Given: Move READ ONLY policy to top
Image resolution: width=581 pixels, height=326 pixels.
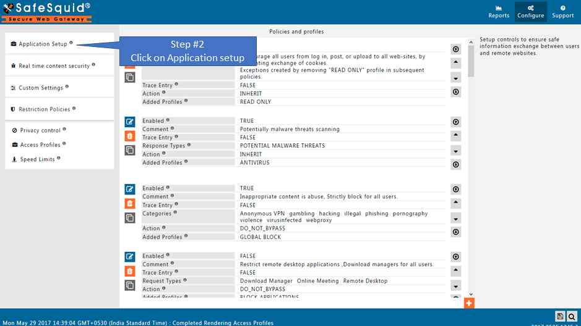Looking at the screenshot, I should click(x=456, y=49).
